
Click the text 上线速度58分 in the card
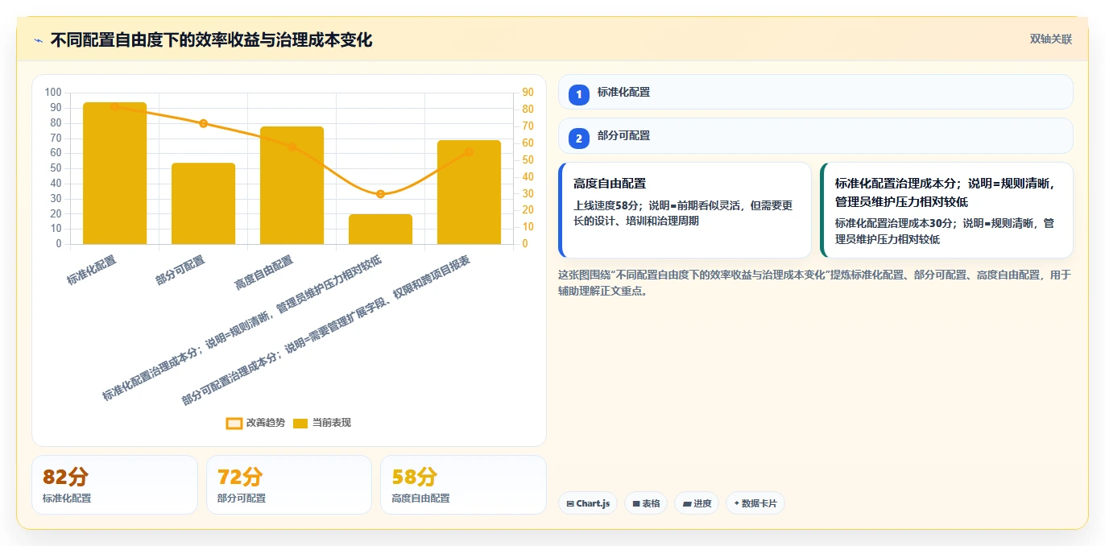607,205
